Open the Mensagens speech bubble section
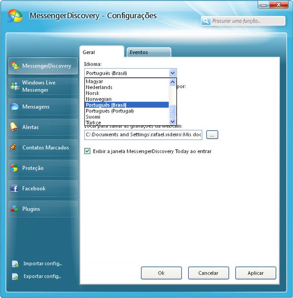Viewport: 293px width, 298px height. pos(43,107)
